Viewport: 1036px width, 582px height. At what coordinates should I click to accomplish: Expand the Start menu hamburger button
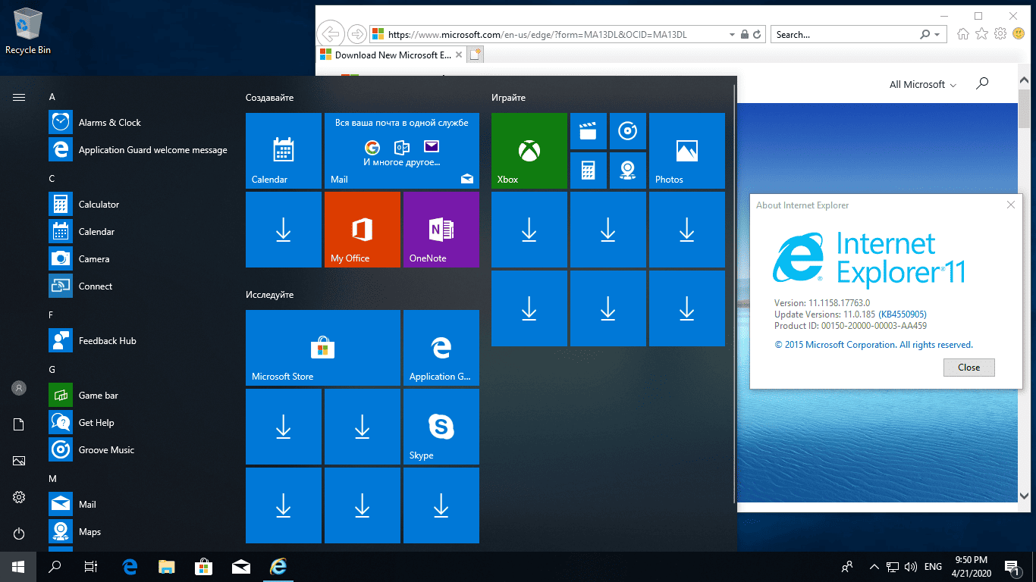tap(19, 97)
